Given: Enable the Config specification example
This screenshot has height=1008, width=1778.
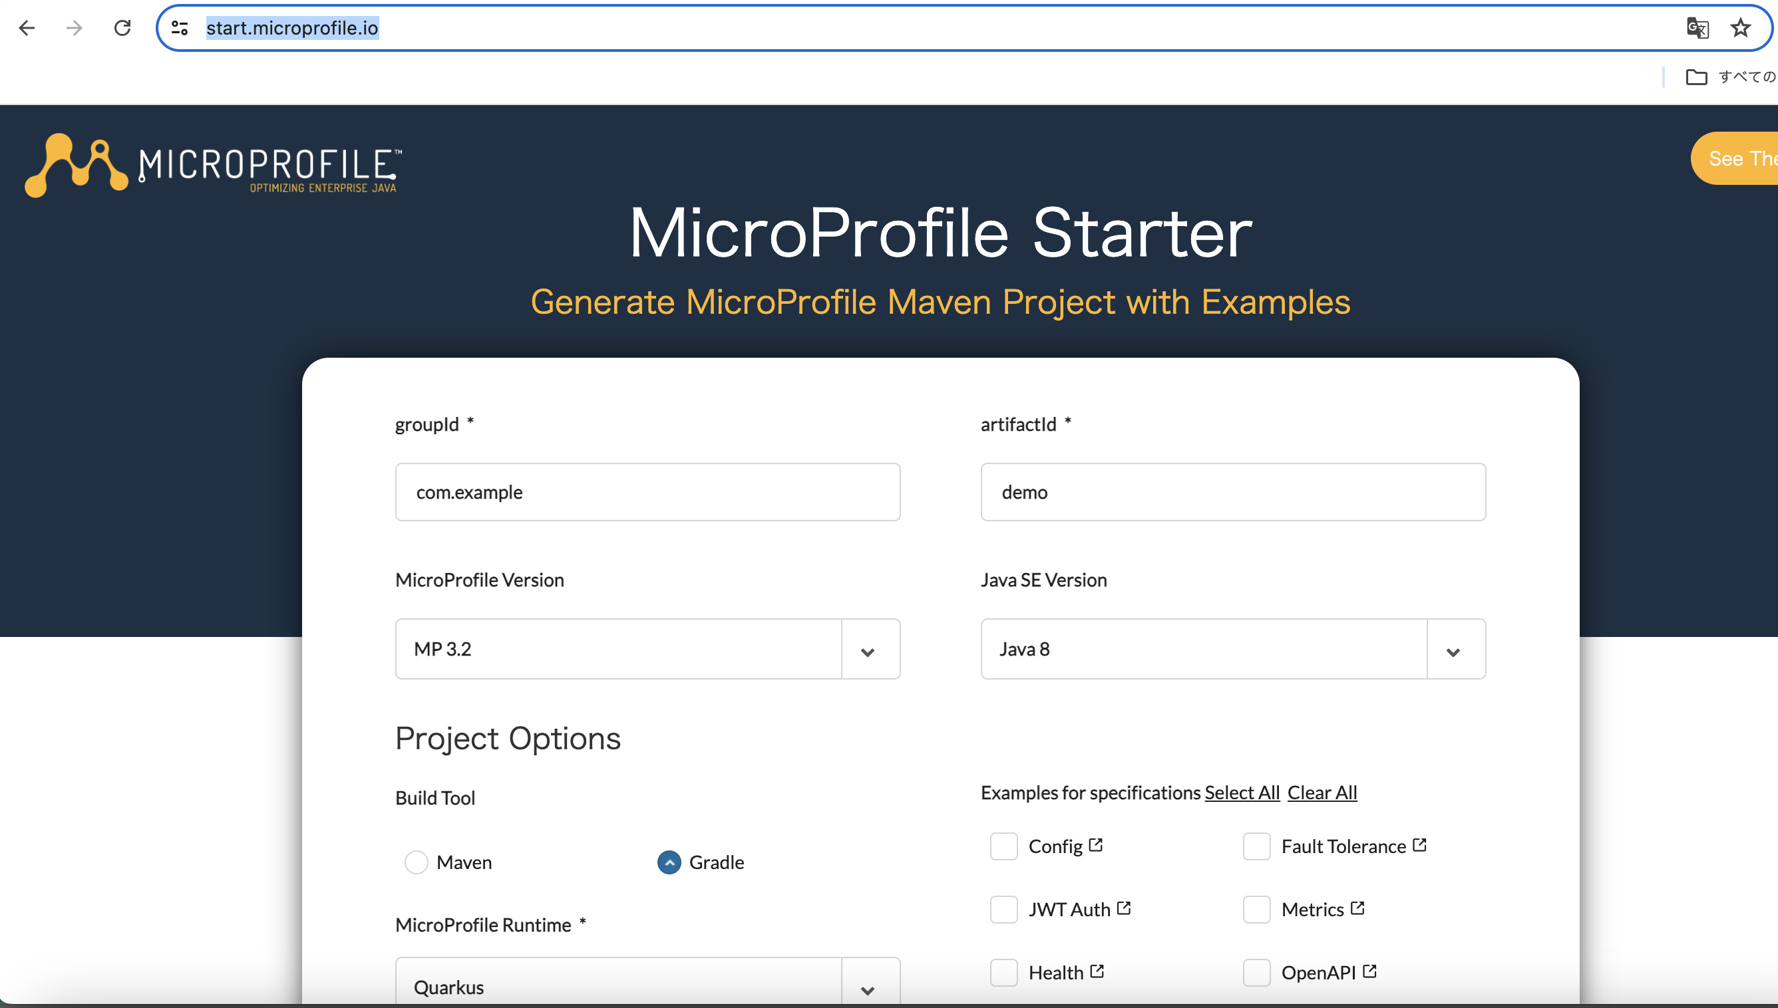Looking at the screenshot, I should (x=1003, y=846).
